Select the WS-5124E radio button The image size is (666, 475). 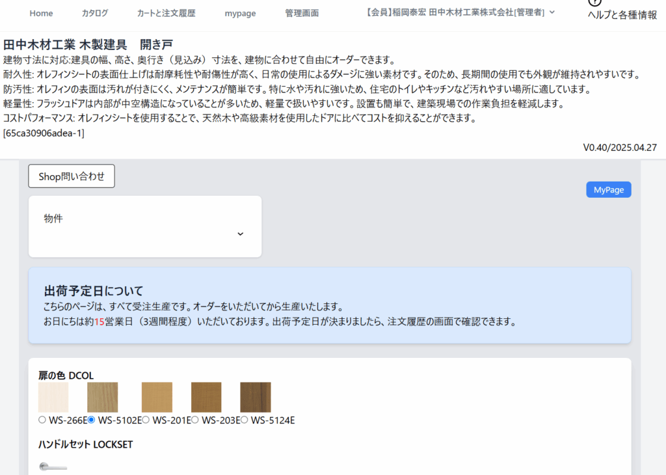click(245, 420)
